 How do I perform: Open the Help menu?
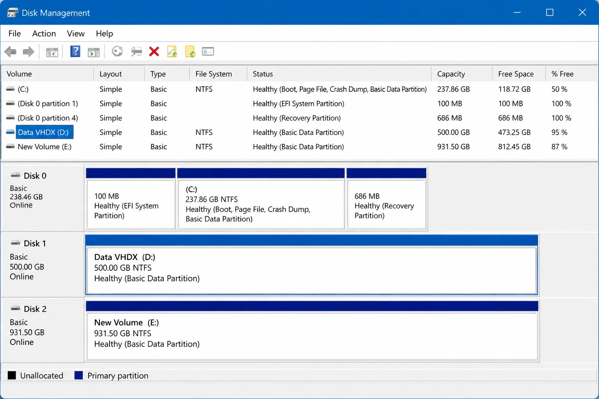point(105,34)
